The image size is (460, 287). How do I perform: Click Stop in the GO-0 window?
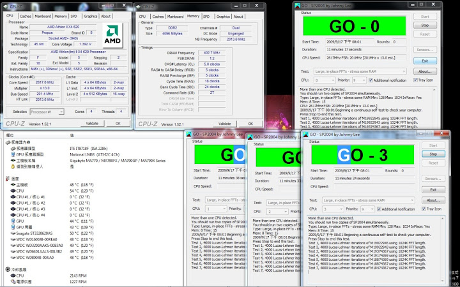point(425,26)
